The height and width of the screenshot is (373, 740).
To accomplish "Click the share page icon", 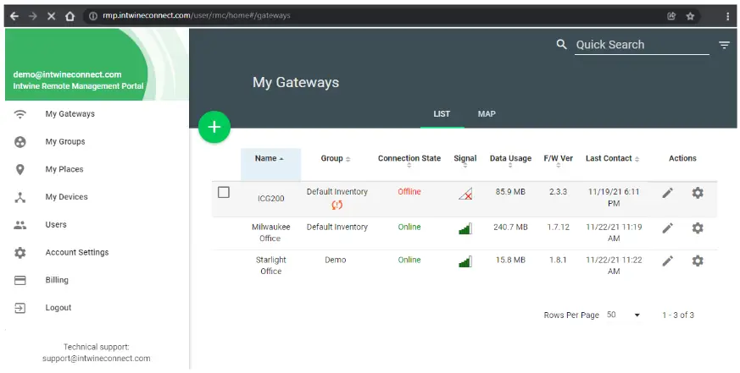I will (671, 16).
